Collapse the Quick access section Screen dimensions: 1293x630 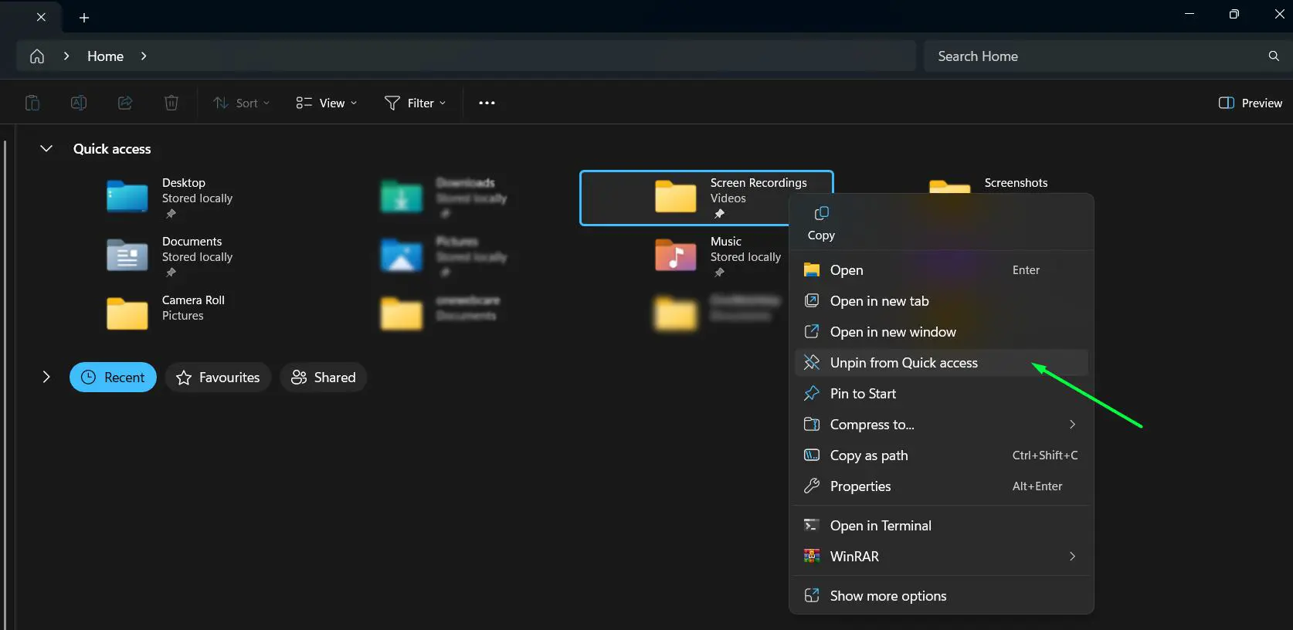(46, 148)
